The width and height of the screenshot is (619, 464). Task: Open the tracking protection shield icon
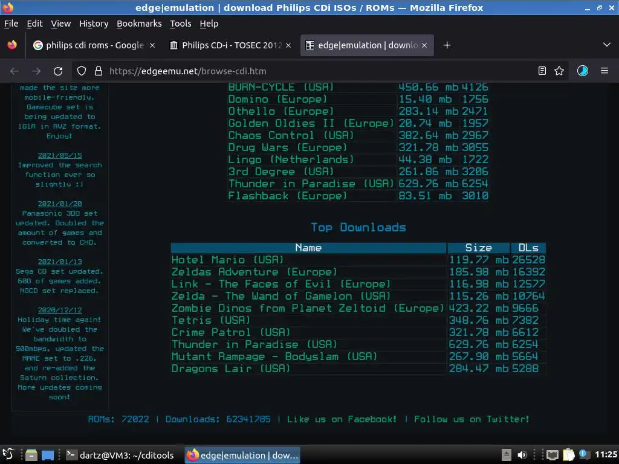[82, 71]
